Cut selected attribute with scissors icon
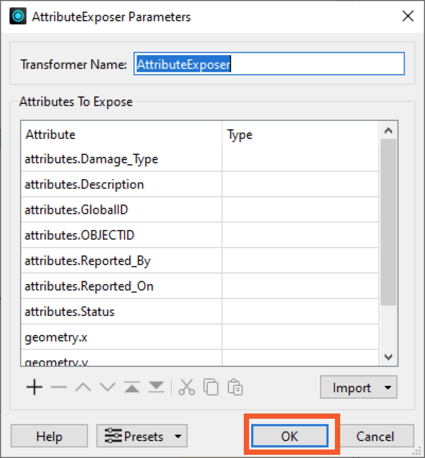The width and height of the screenshot is (425, 458). [x=187, y=387]
